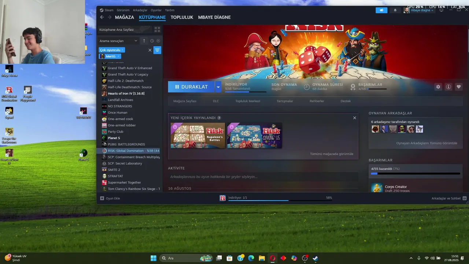Viewport: 469px width, 264px height.
Task: Open the Görünüm menu
Action: [x=123, y=10]
